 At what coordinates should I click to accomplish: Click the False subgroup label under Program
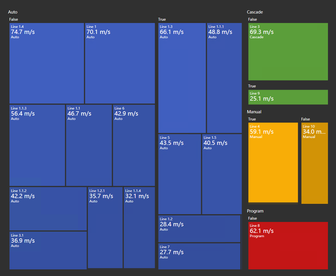(x=252, y=218)
